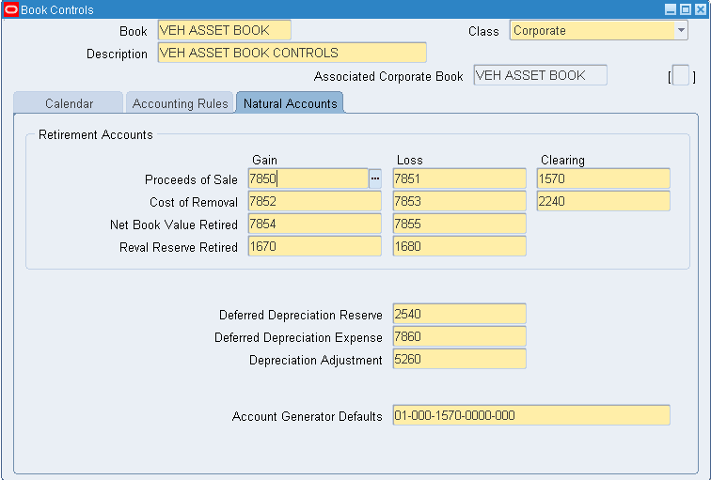Switch to the Calendar tab
The width and height of the screenshot is (711, 480).
tap(69, 103)
